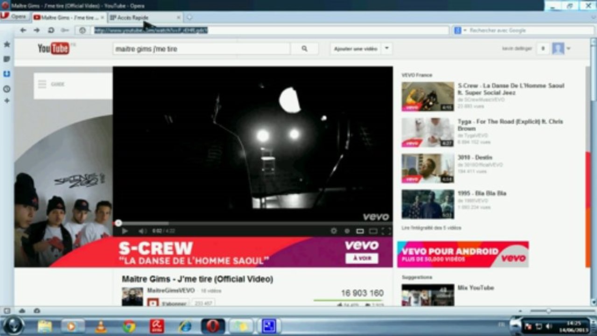Open VLC media player from the taskbar

tap(101, 326)
